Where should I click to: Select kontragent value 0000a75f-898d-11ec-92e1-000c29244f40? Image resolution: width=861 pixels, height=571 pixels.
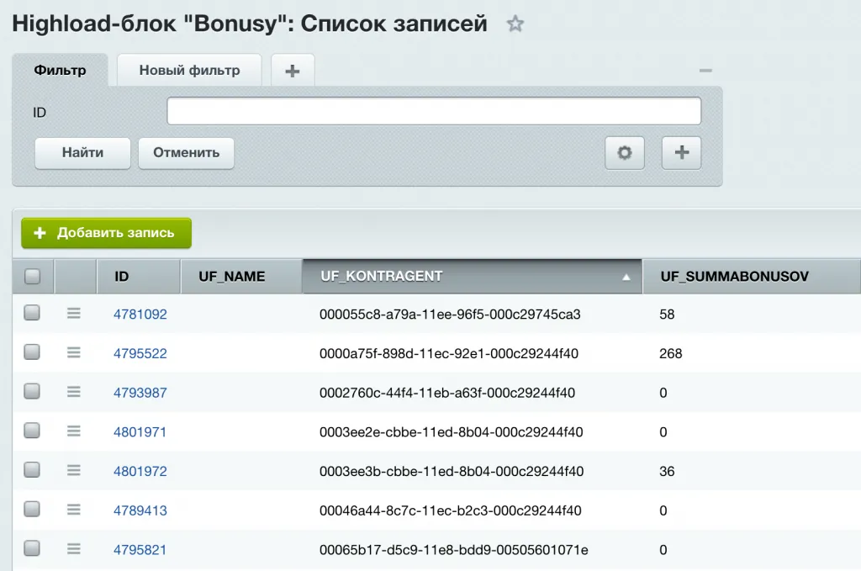coord(449,353)
